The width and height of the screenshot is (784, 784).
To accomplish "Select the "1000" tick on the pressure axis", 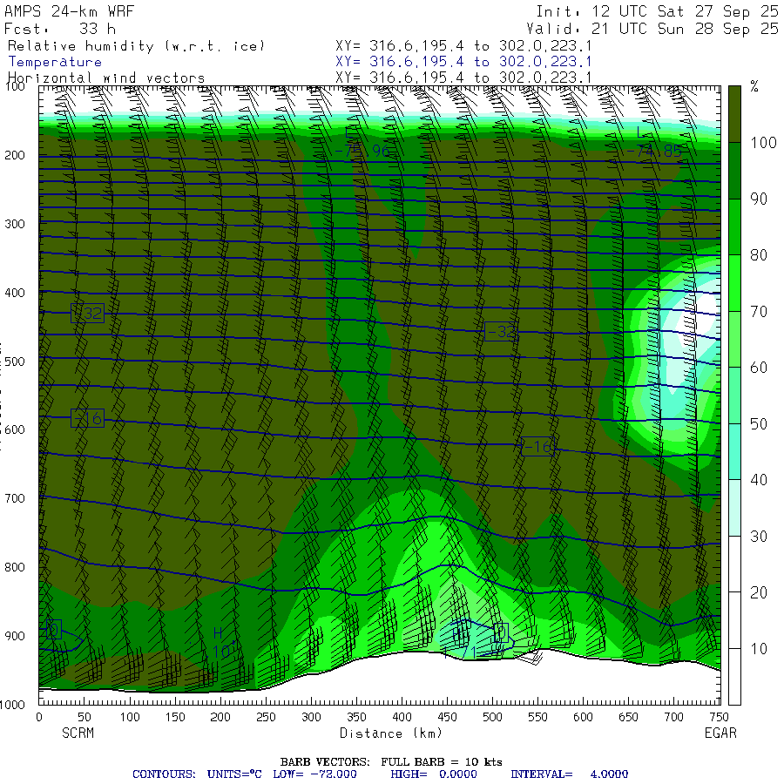I will point(12,705).
